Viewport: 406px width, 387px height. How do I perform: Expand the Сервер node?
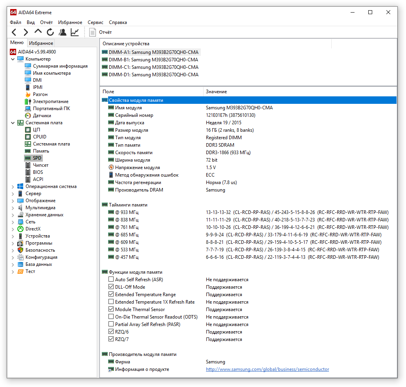click(x=13, y=193)
